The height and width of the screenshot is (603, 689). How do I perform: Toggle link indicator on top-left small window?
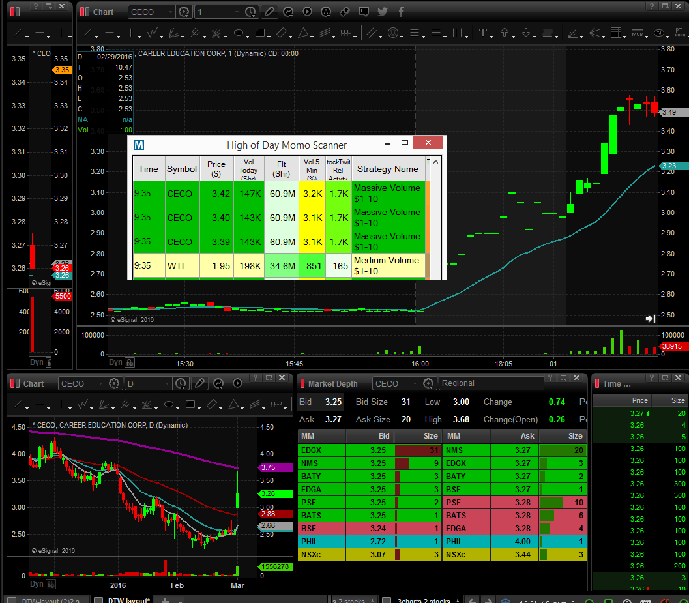click(15, 12)
